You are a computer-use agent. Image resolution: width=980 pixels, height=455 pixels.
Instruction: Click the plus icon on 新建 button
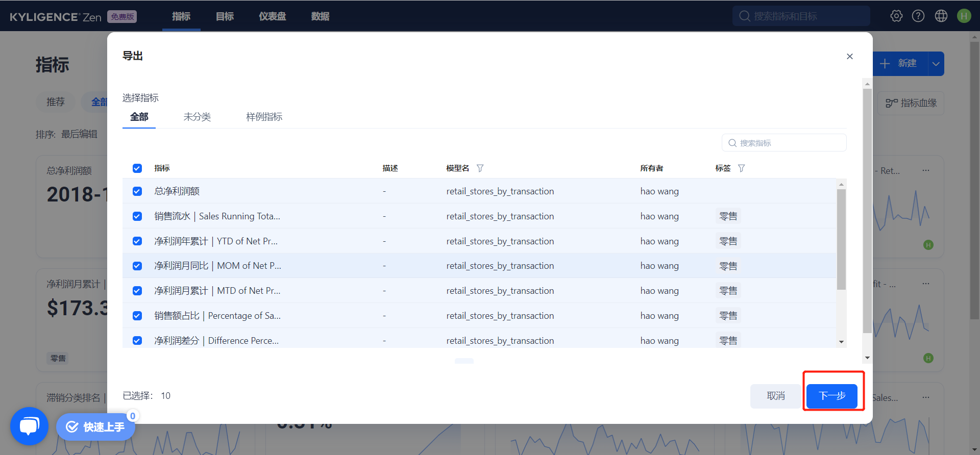point(885,63)
